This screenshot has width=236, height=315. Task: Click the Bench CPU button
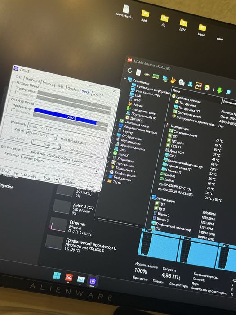click(x=18, y=139)
